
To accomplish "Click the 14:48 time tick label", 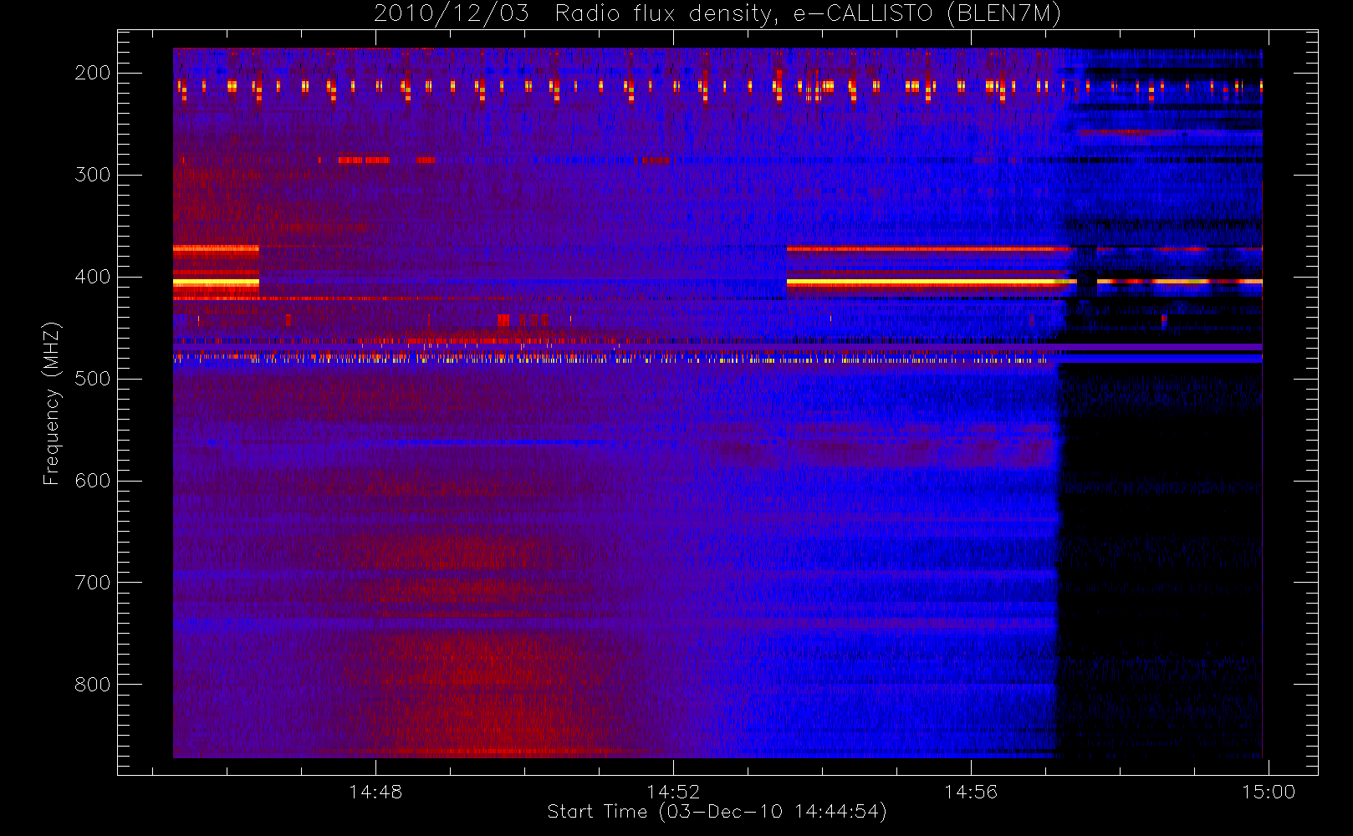I will [375, 792].
